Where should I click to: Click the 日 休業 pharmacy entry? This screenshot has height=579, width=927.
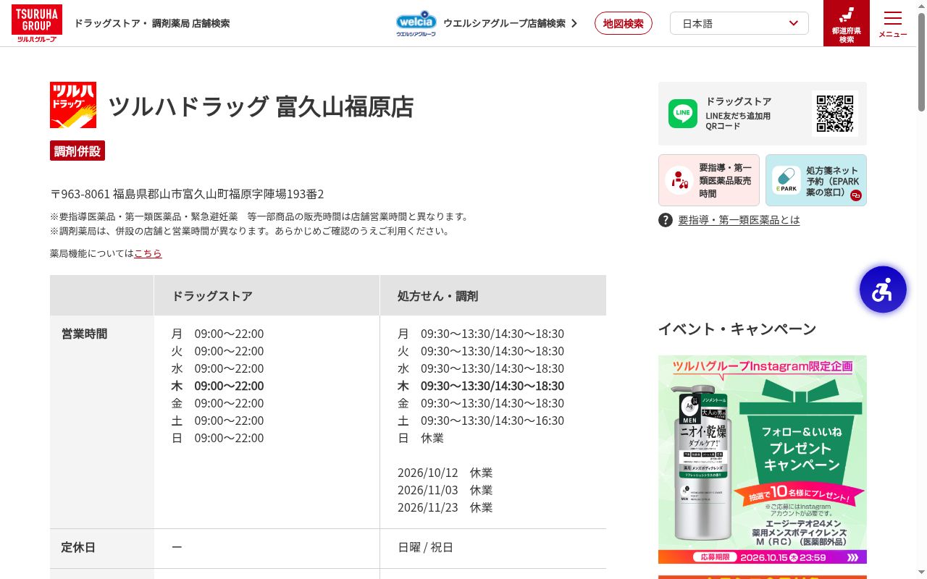(421, 438)
